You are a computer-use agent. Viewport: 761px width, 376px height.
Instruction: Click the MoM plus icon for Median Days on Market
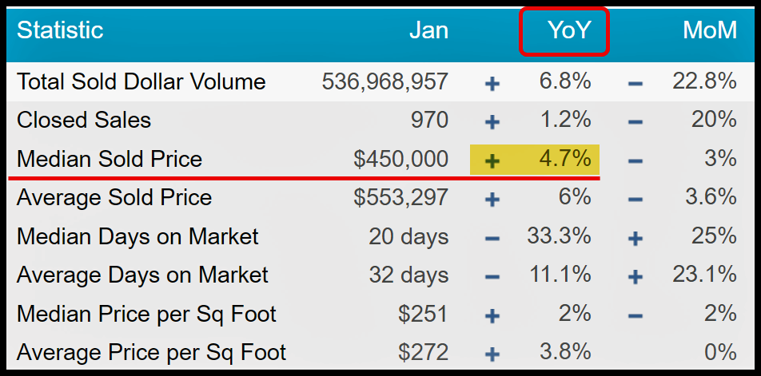(x=635, y=238)
